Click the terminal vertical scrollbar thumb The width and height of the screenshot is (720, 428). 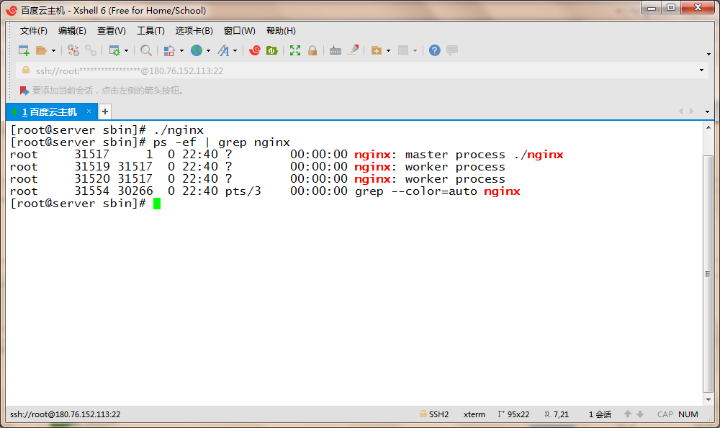[x=708, y=274]
